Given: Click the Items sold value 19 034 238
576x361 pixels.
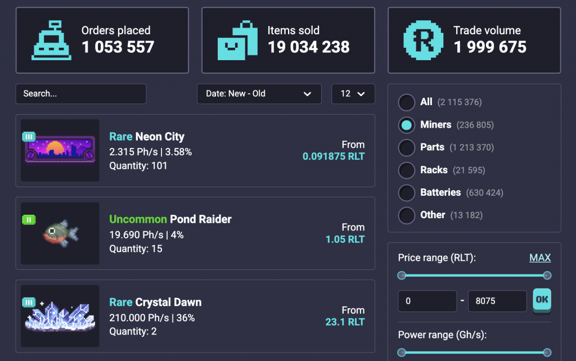Looking at the screenshot, I should click(309, 47).
